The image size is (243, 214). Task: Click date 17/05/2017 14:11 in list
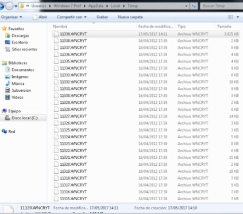click(x=153, y=34)
